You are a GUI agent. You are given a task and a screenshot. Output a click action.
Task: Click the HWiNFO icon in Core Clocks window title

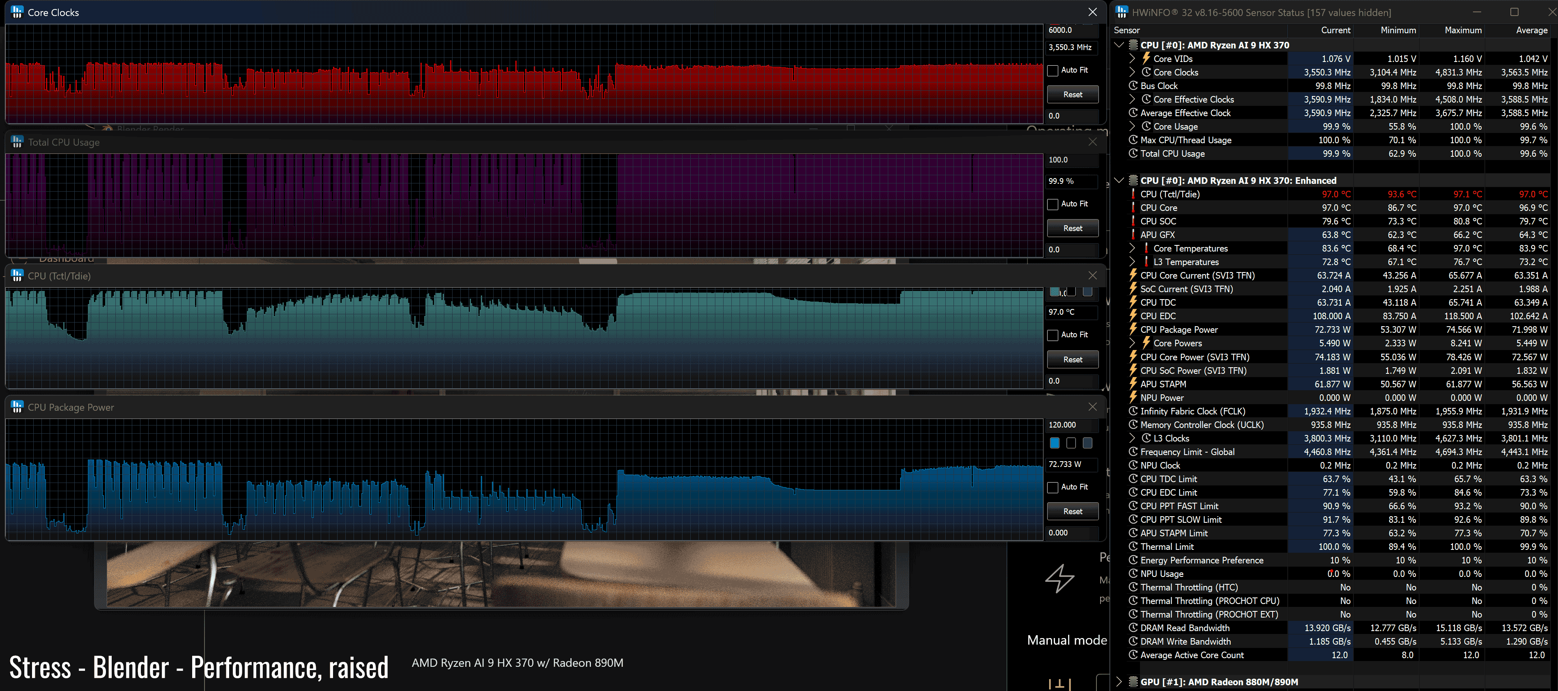(17, 12)
